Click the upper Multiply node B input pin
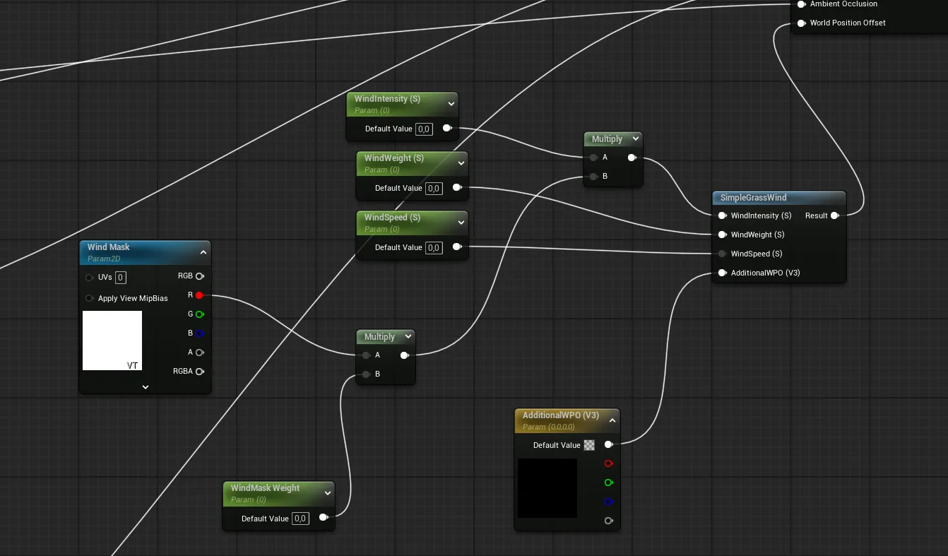This screenshot has width=948, height=556. point(593,177)
